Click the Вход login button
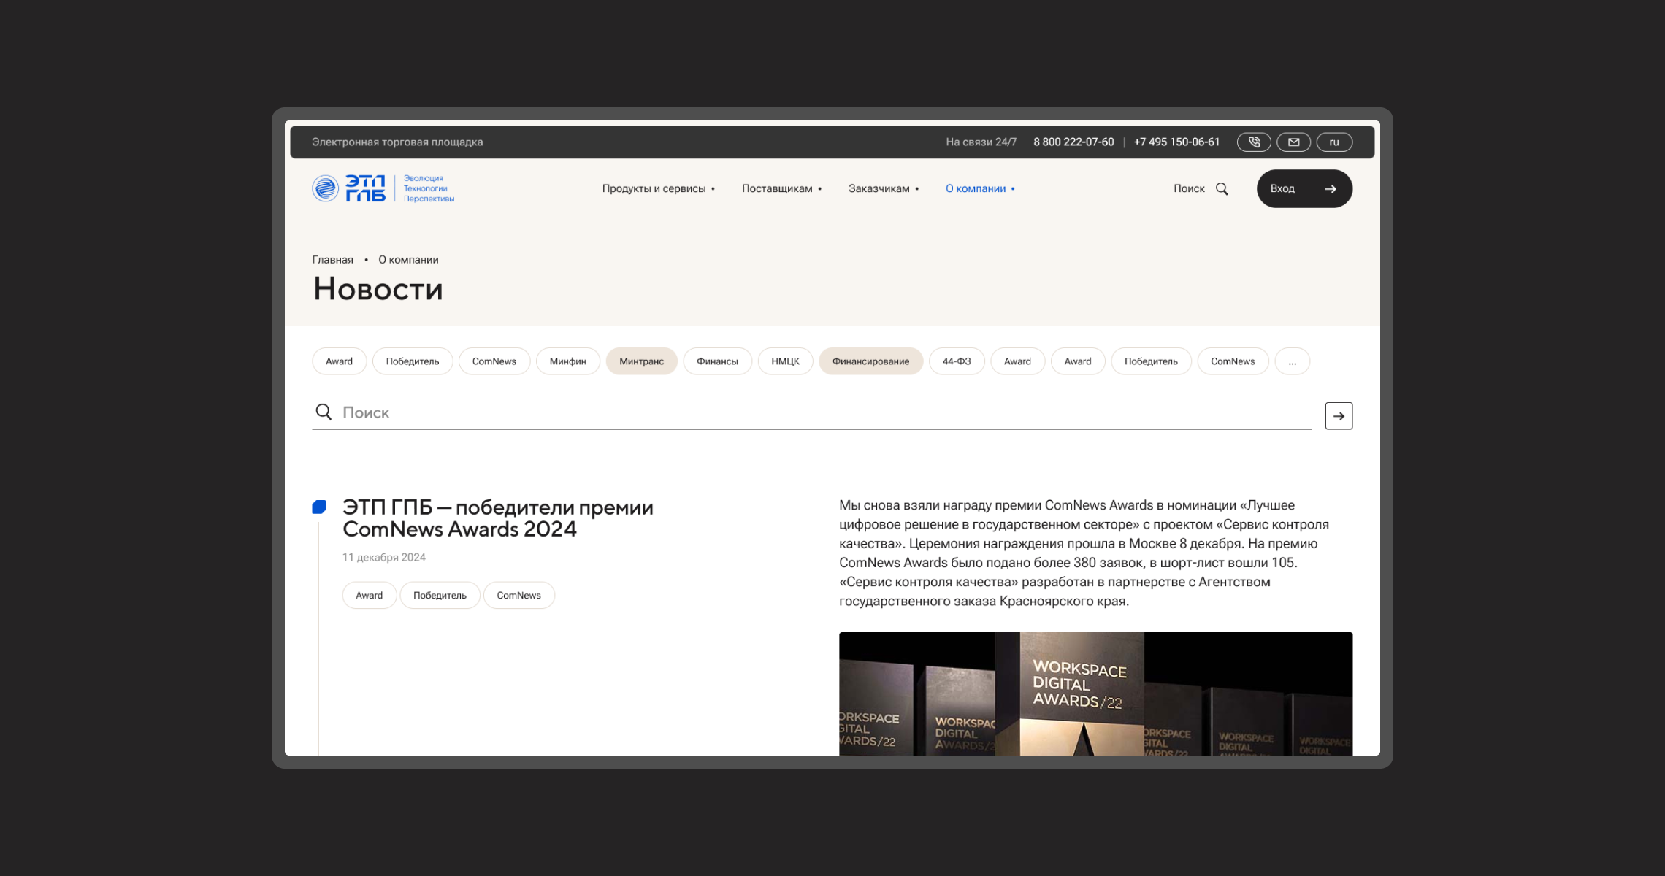The height and width of the screenshot is (876, 1665). tap(1304, 189)
